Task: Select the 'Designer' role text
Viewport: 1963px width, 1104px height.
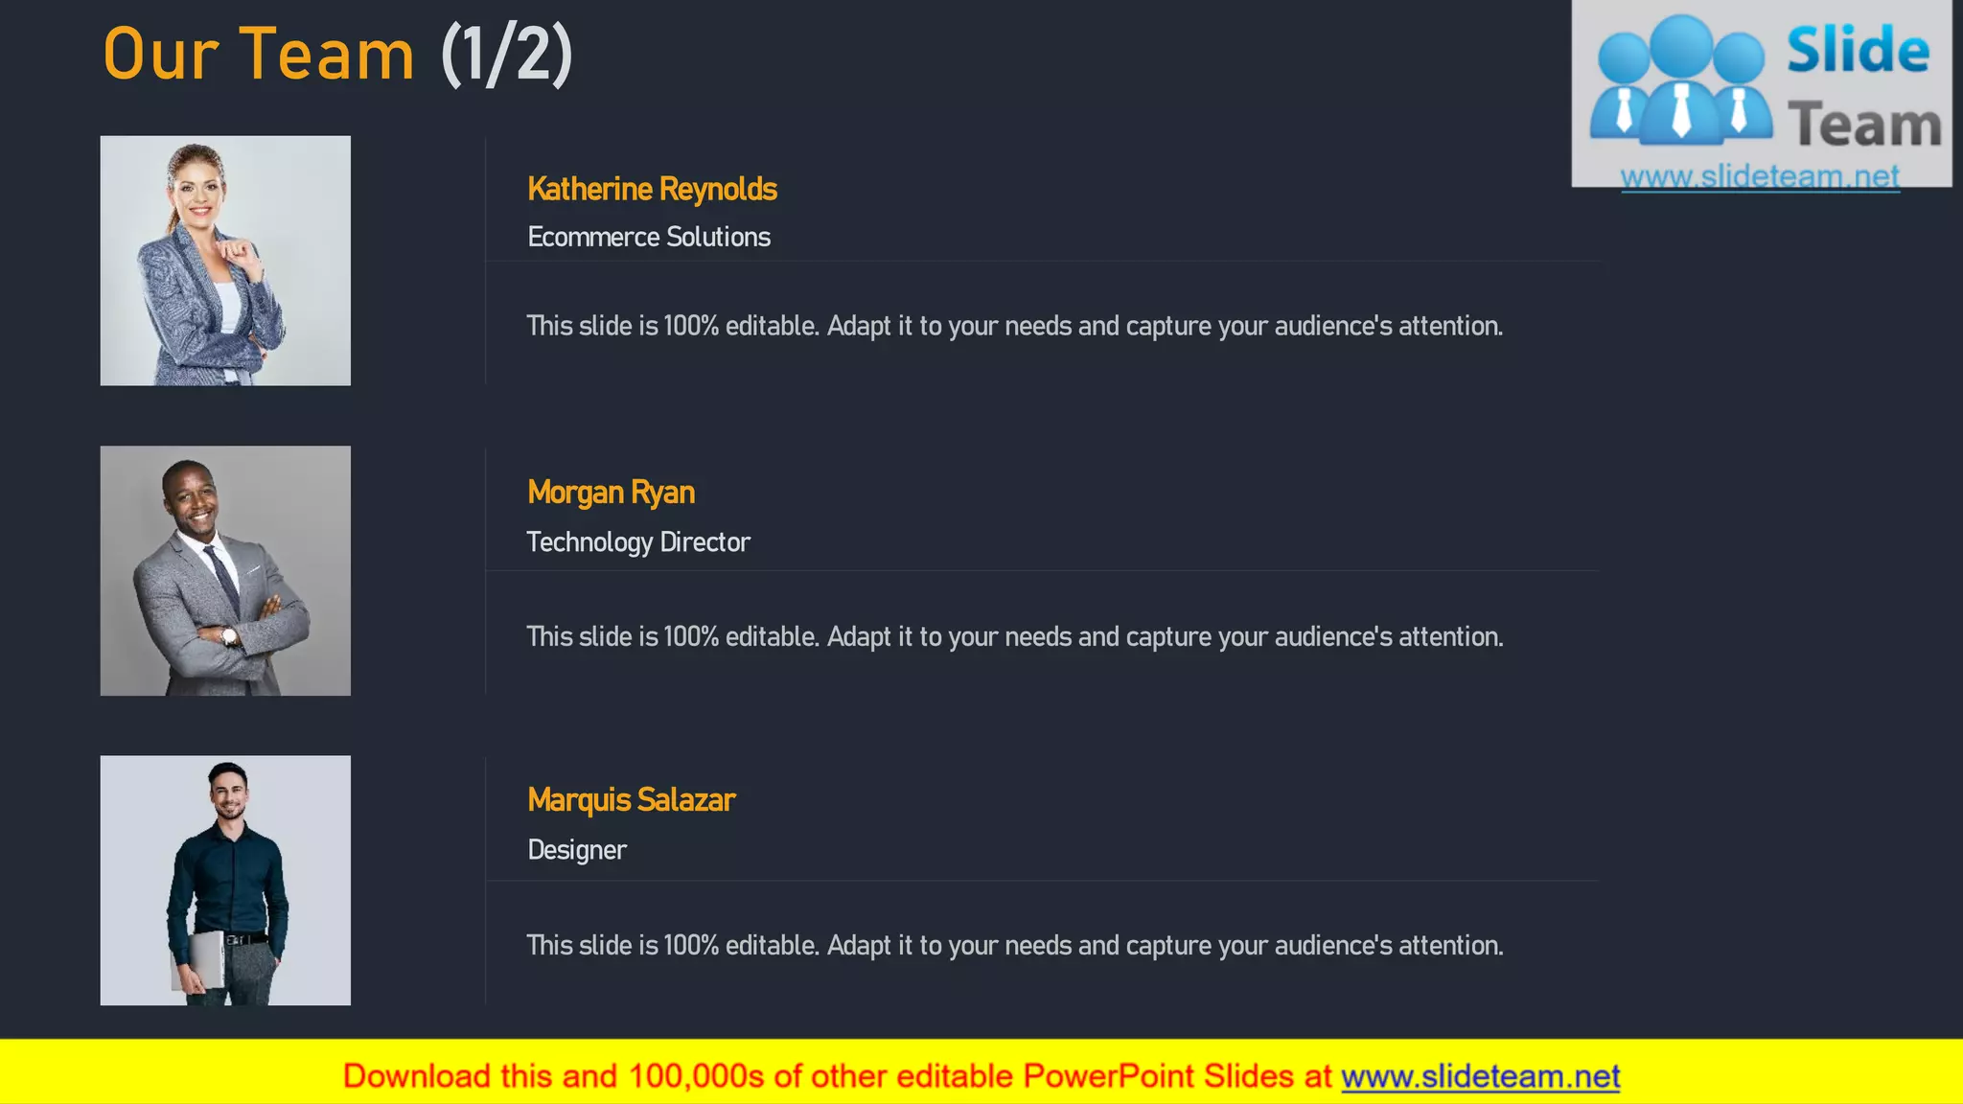Action: coord(577,850)
